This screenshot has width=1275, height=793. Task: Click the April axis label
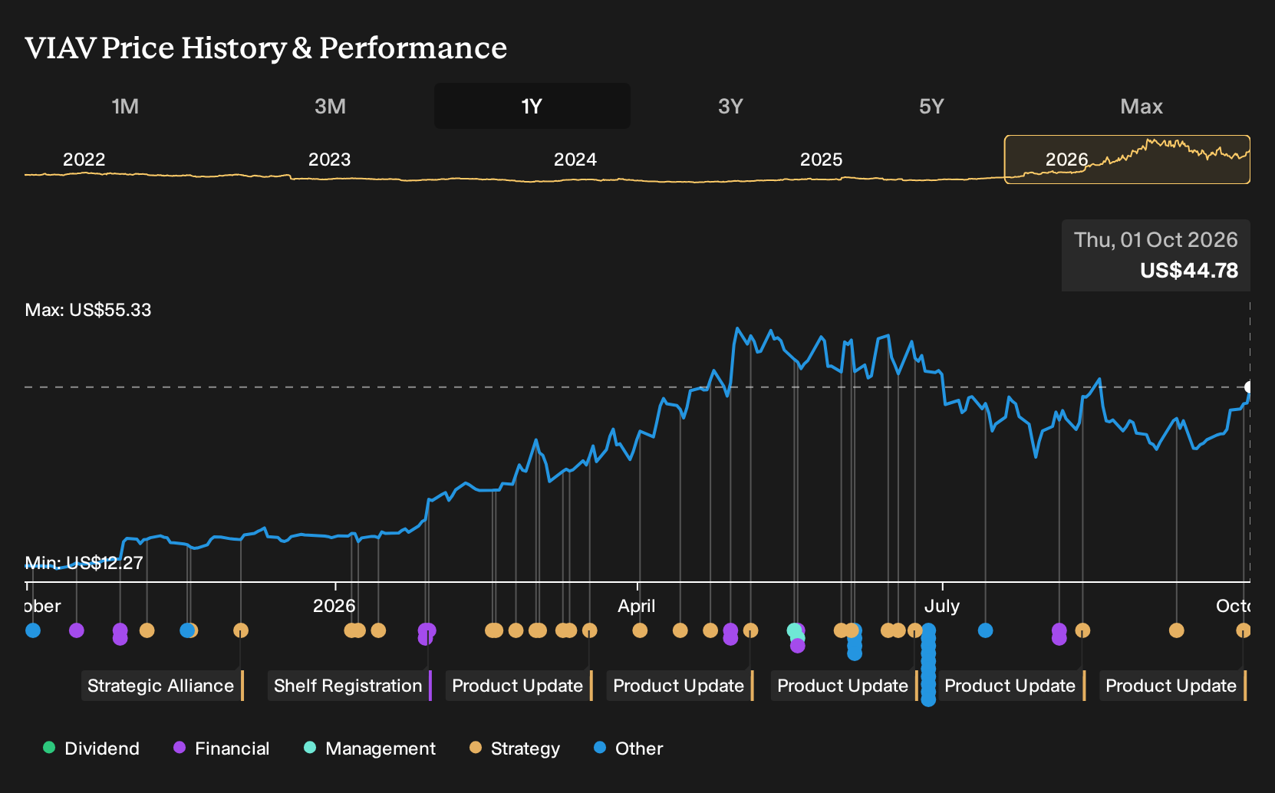point(637,606)
